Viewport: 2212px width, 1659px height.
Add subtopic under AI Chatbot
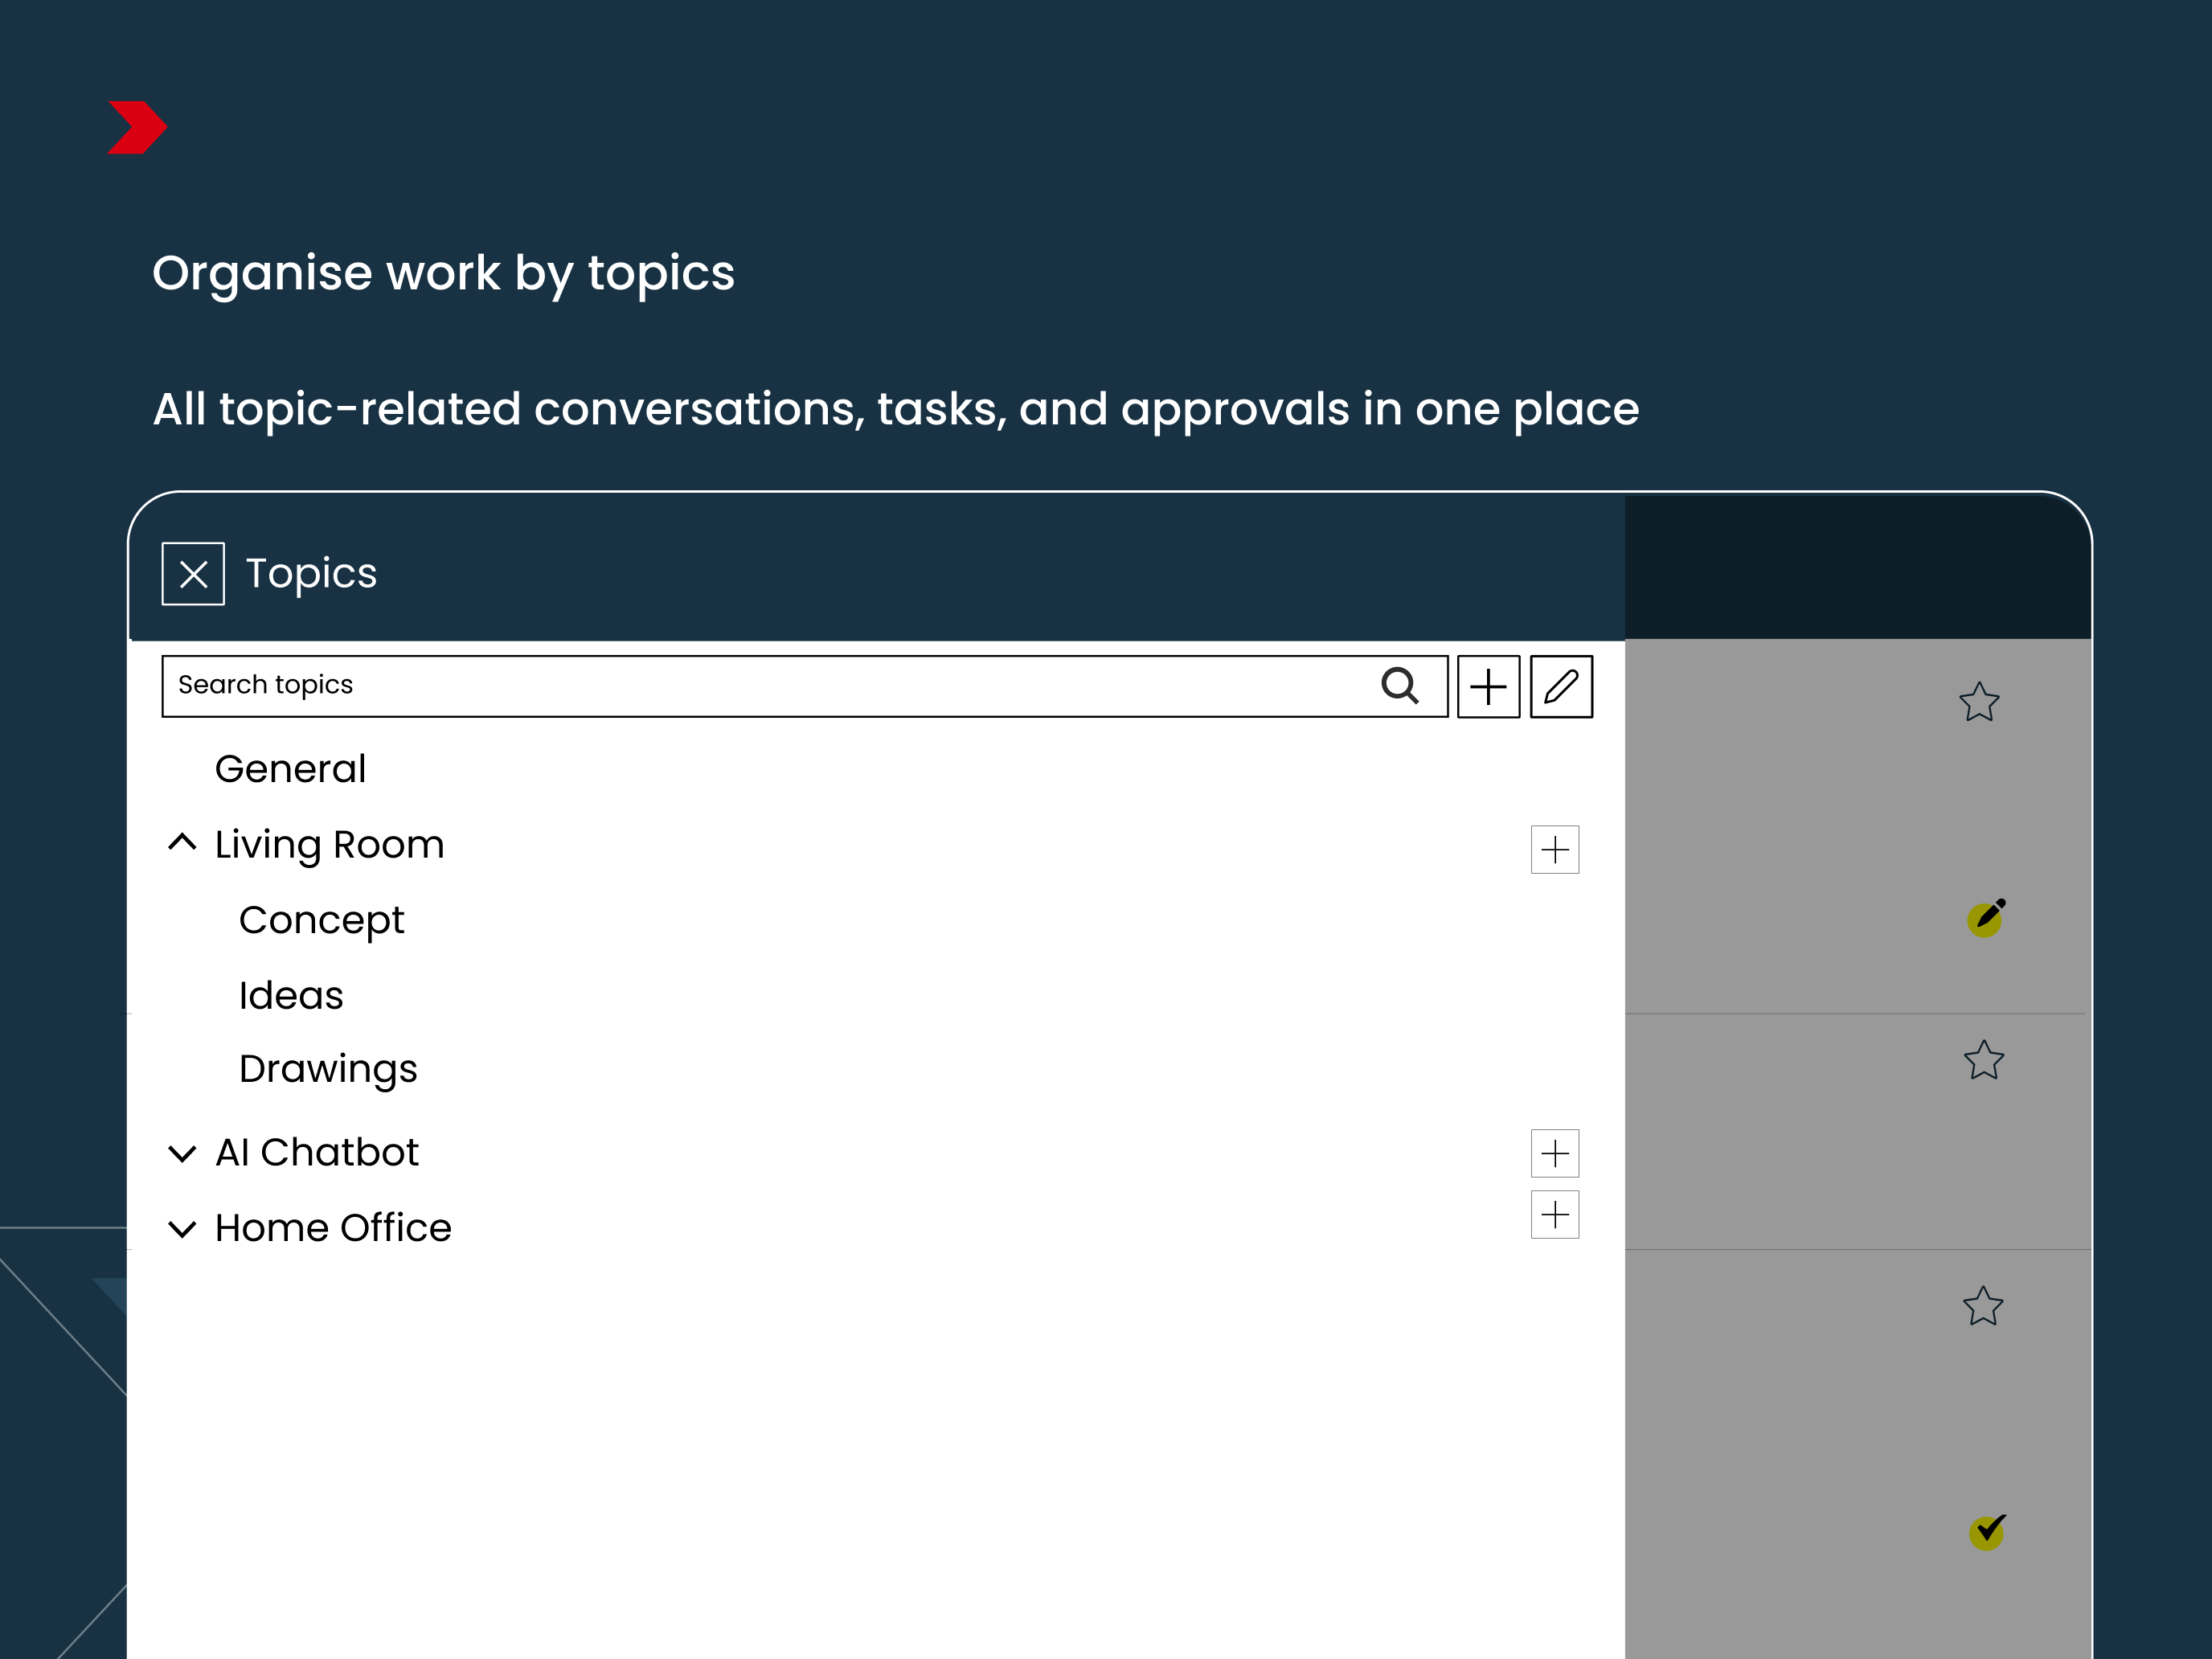(x=1555, y=1154)
